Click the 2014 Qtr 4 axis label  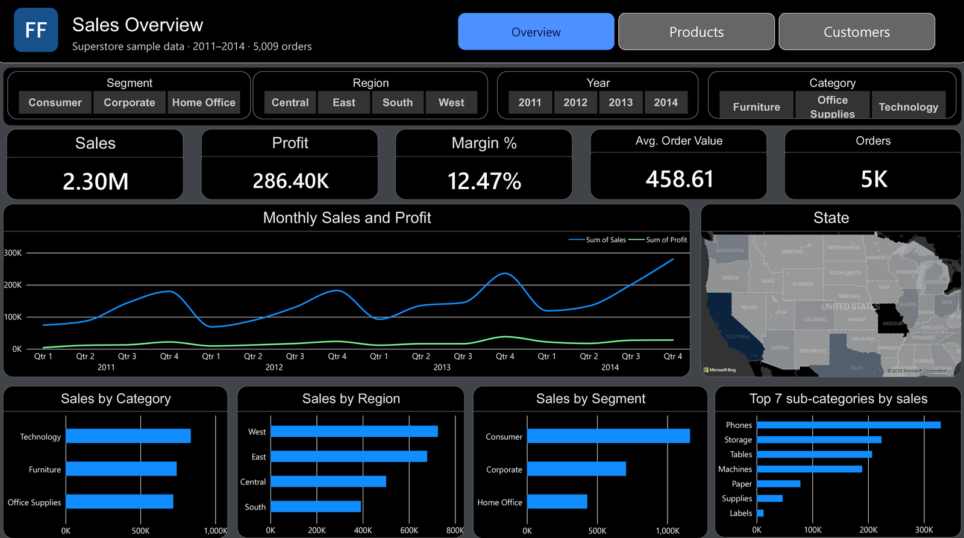pyautogui.click(x=673, y=356)
